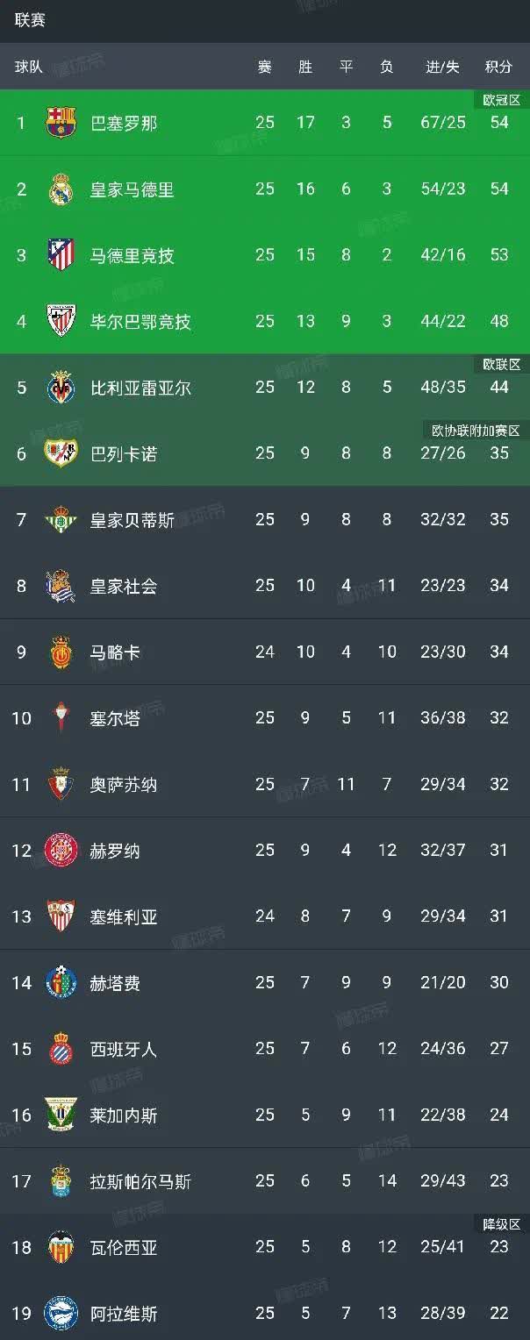Sort by 积分 column header
Viewport: 530px width, 1340px height.
tap(498, 68)
